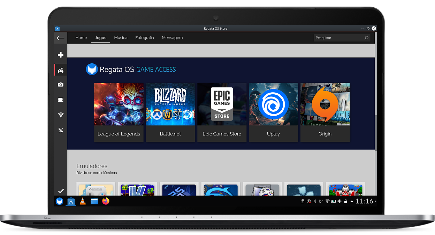This screenshot has width=435, height=235.
Task: Switch to the Jogos tab
Action: (100, 38)
